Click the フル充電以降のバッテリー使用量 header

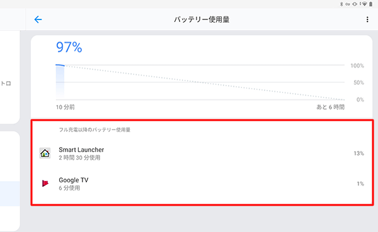(94, 130)
